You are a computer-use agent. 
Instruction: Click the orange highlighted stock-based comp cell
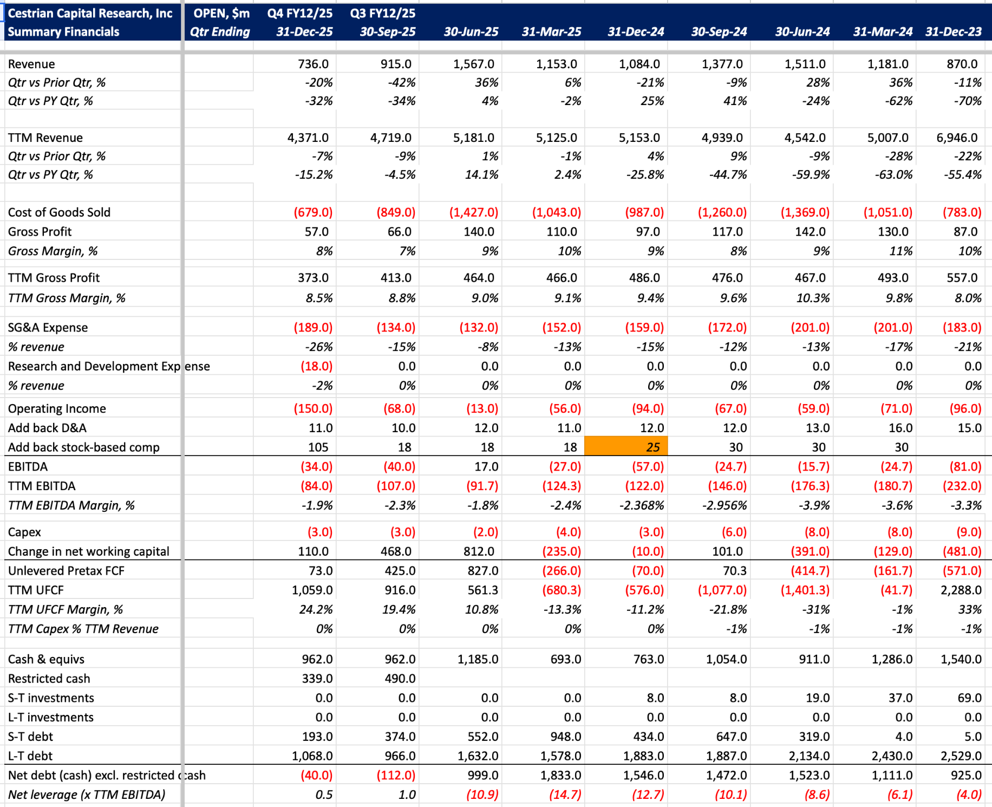626,447
